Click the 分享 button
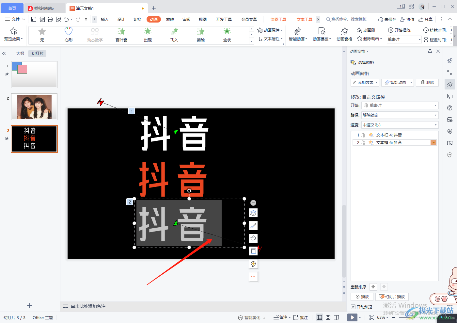This screenshot has height=323, width=457. (426, 19)
